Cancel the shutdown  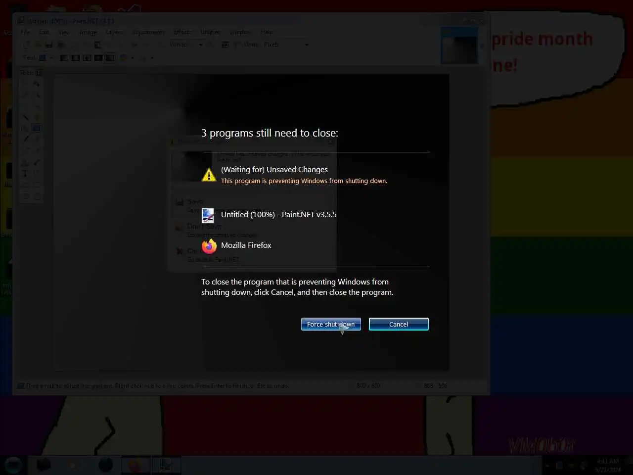399,324
